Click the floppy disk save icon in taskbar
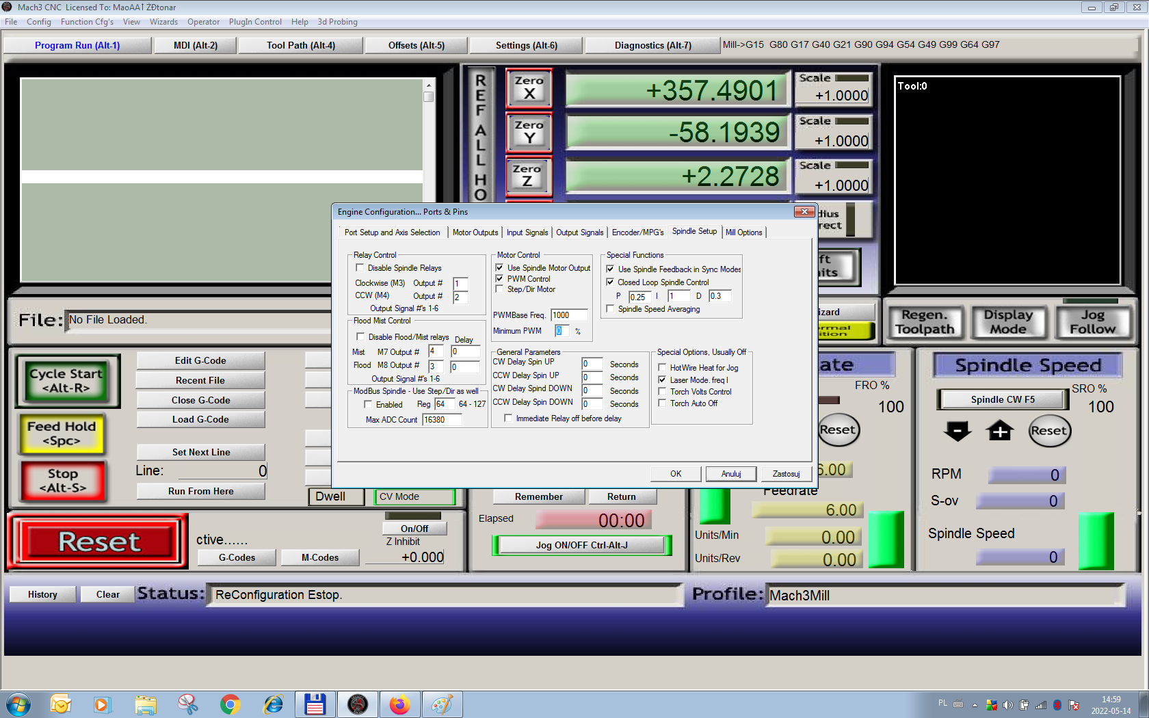 (315, 704)
